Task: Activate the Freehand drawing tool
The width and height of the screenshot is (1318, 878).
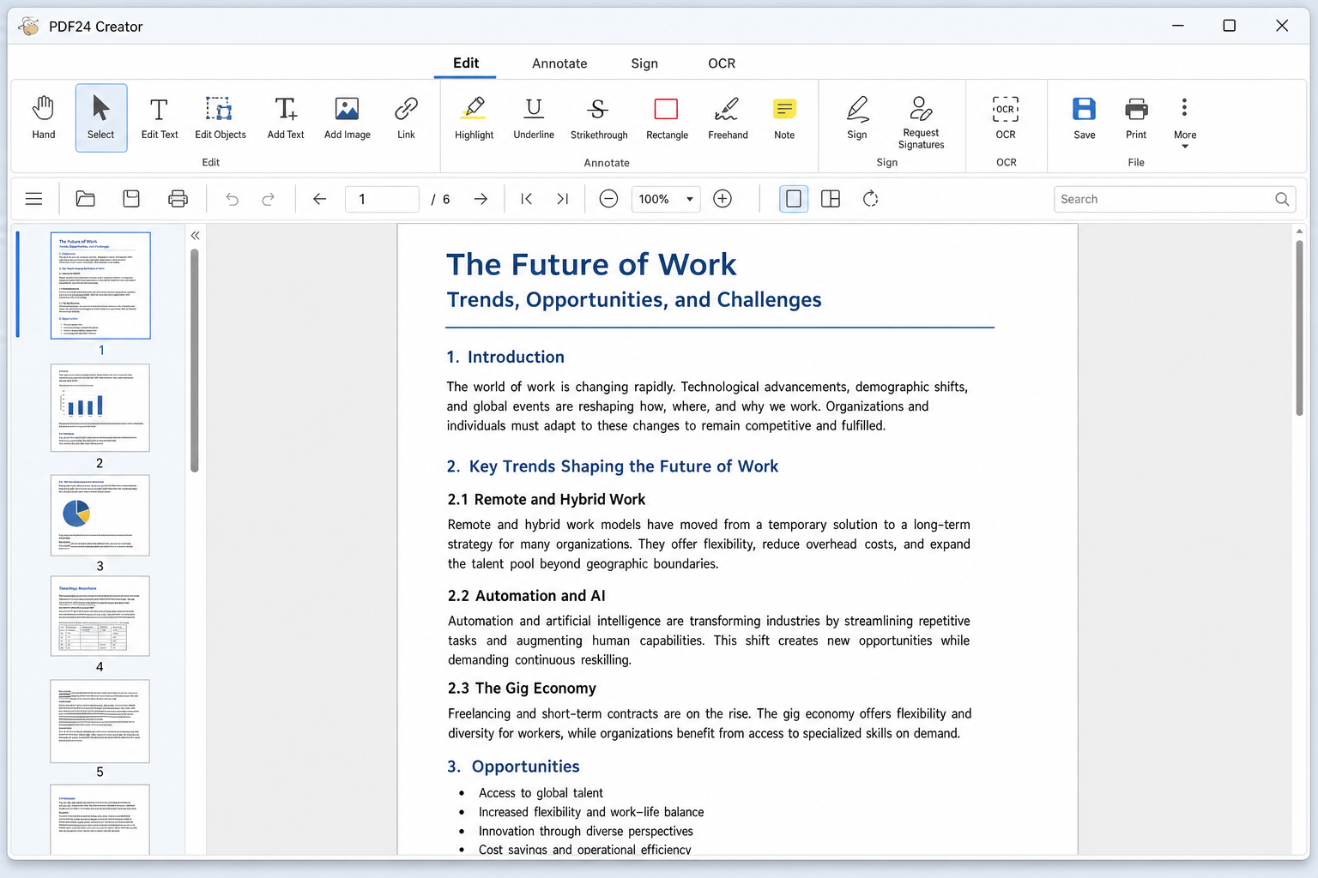Action: tap(728, 117)
